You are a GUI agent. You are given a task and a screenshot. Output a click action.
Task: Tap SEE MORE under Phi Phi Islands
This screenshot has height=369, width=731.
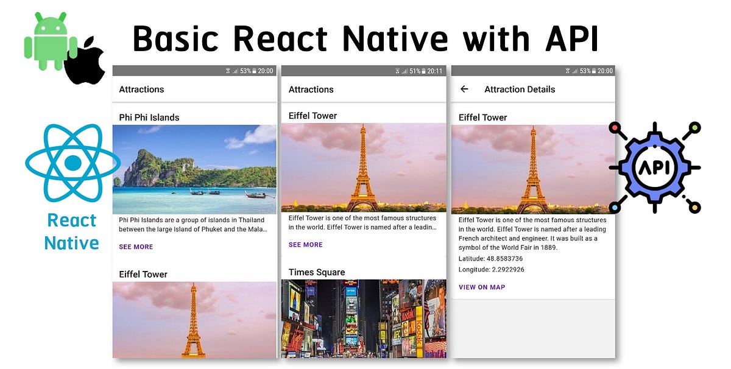[136, 247]
